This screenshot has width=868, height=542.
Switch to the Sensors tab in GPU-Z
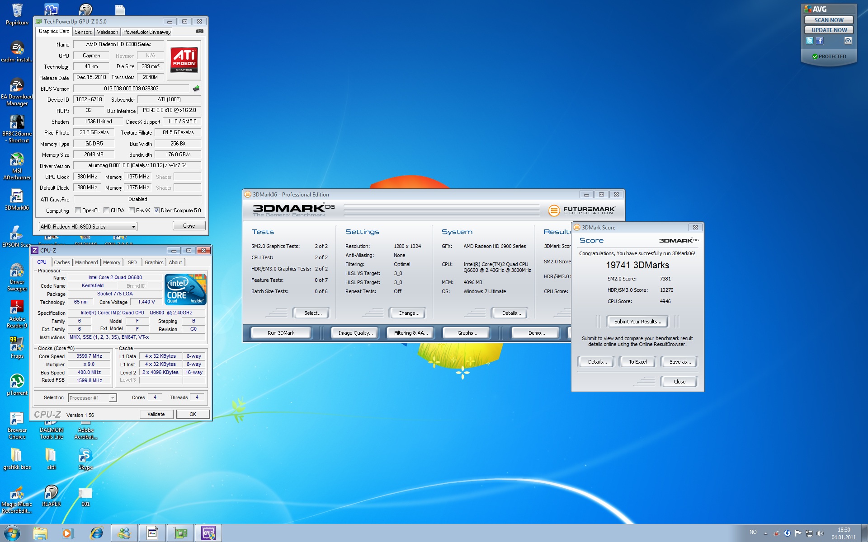pos(83,32)
